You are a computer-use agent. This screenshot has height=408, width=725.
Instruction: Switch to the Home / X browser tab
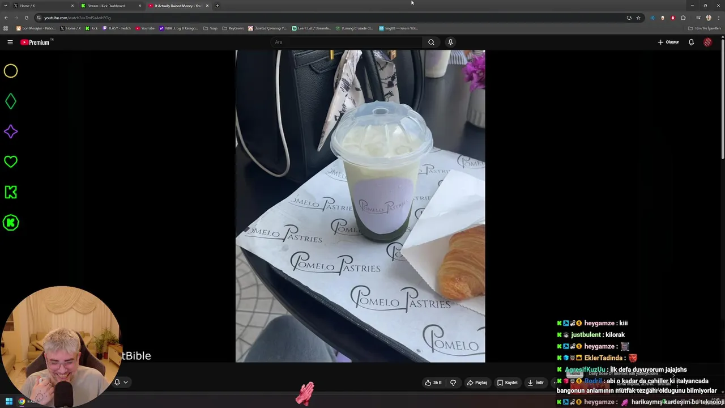pyautogui.click(x=42, y=6)
